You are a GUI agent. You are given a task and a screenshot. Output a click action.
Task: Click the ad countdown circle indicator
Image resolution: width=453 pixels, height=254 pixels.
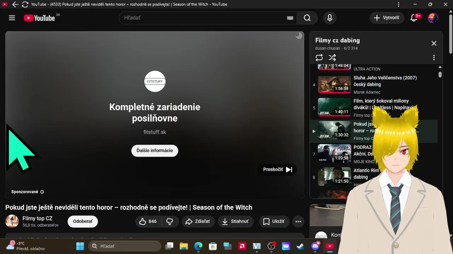tap(299, 36)
